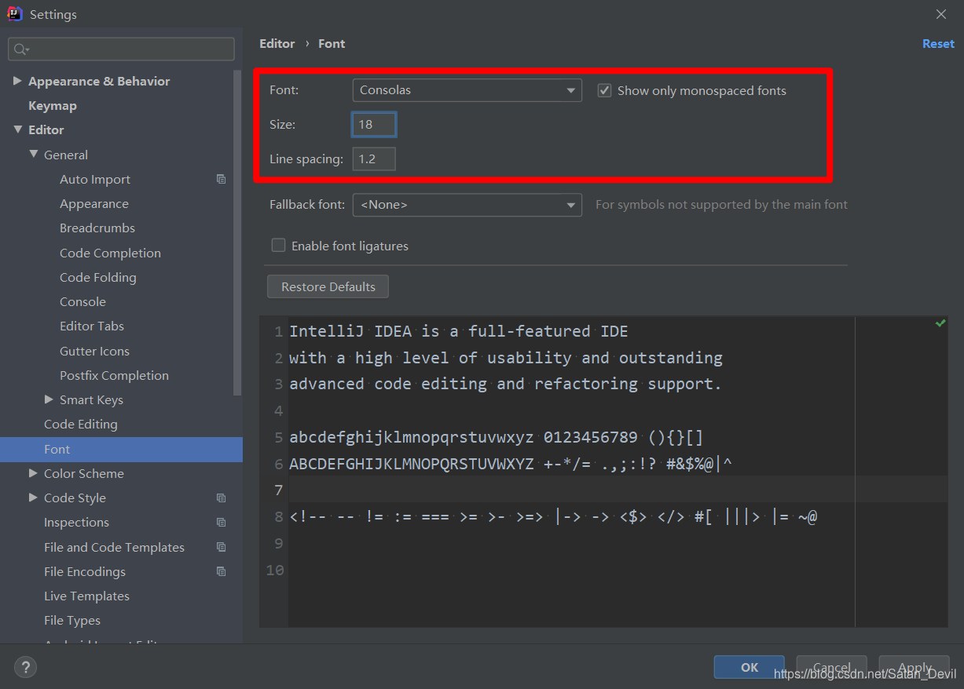Open Live Templates settings
The width and height of the screenshot is (964, 689).
click(86, 596)
